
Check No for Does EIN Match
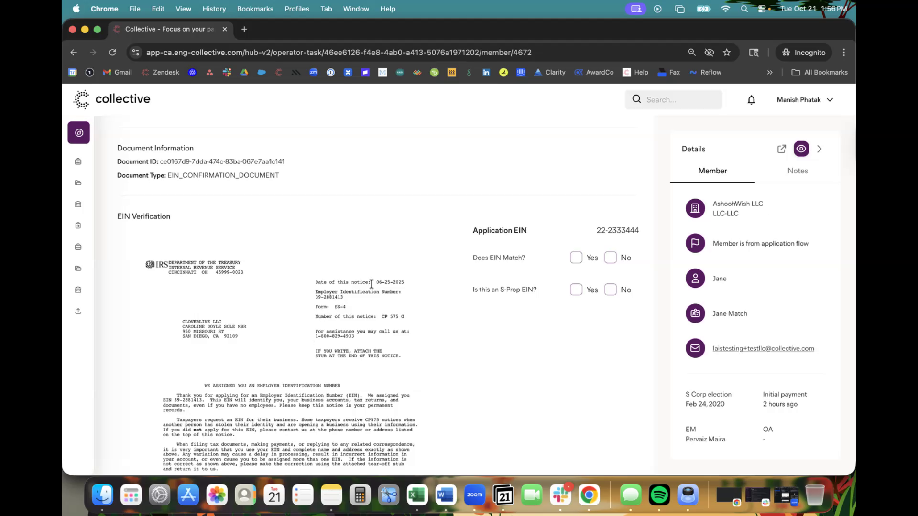611,258
